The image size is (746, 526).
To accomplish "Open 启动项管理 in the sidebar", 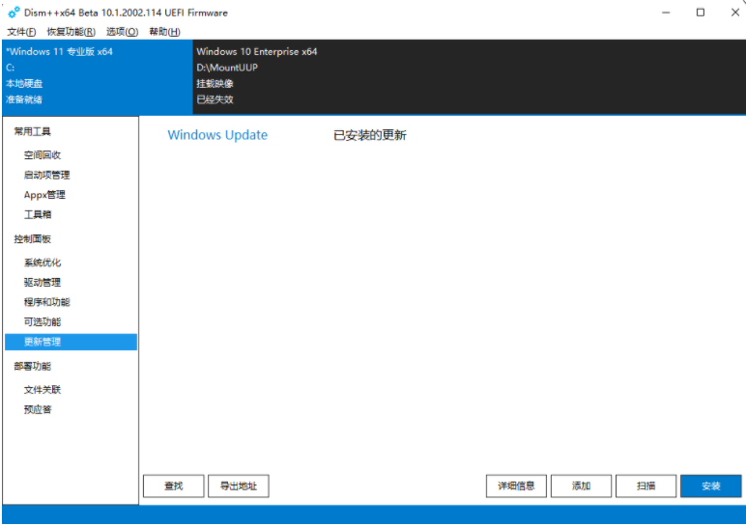I will [46, 175].
